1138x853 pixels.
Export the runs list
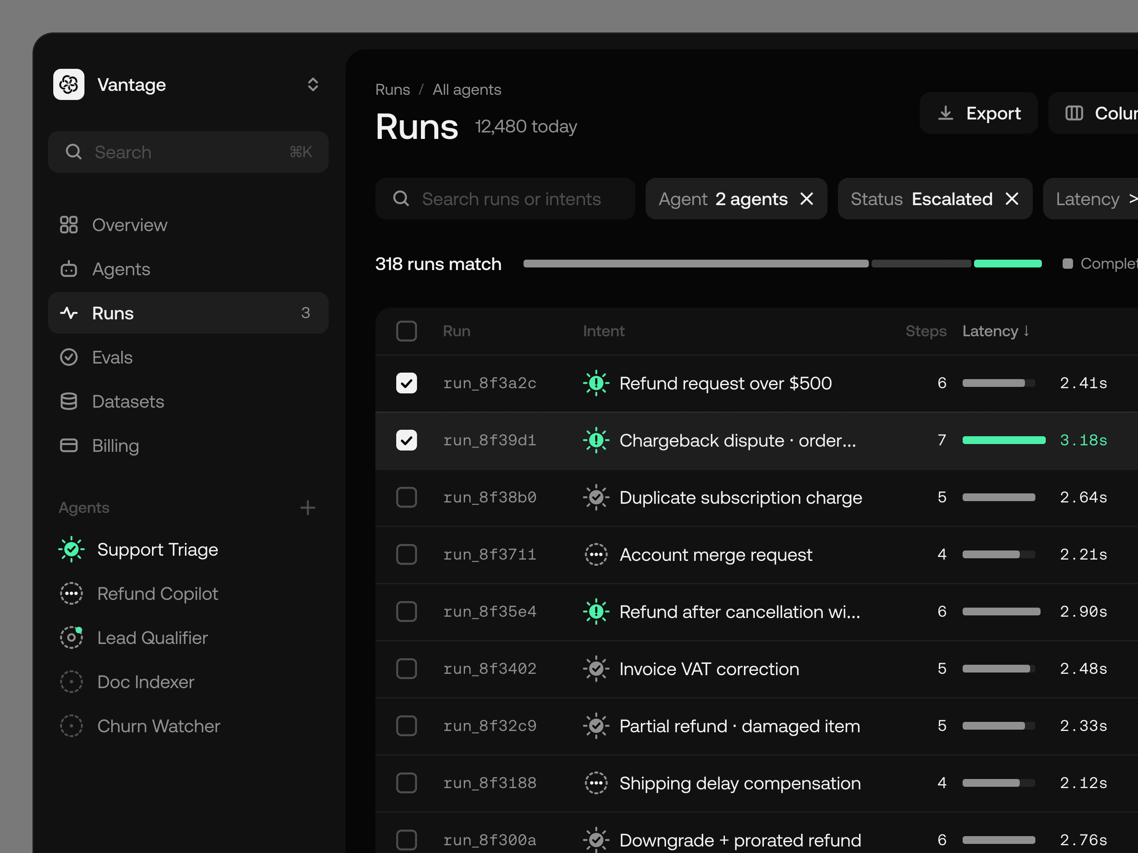click(x=979, y=113)
